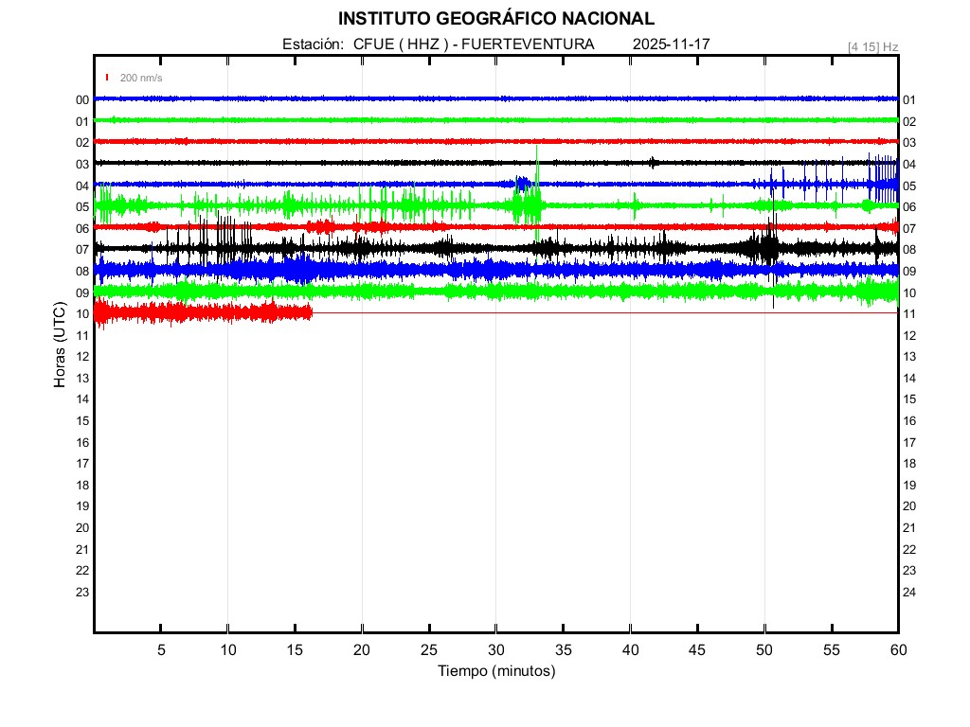Viewport: 970px width, 727px height.
Task: Click hour 23 label on left axis
Action: coord(82,593)
